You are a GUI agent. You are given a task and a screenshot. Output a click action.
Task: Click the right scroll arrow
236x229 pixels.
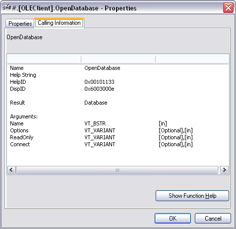coord(225,170)
